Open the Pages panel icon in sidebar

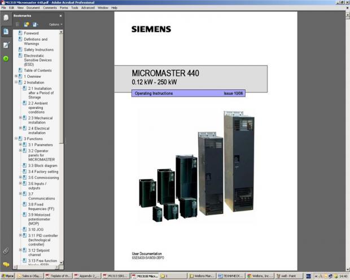(6, 17)
